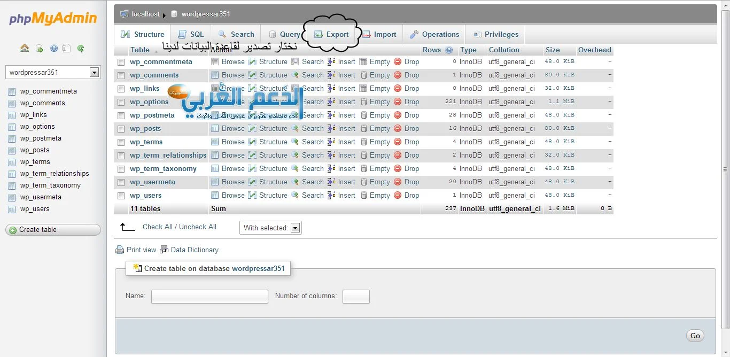Select the wp_options row checkbox
Viewport: 730px width, 357px height.
point(121,102)
